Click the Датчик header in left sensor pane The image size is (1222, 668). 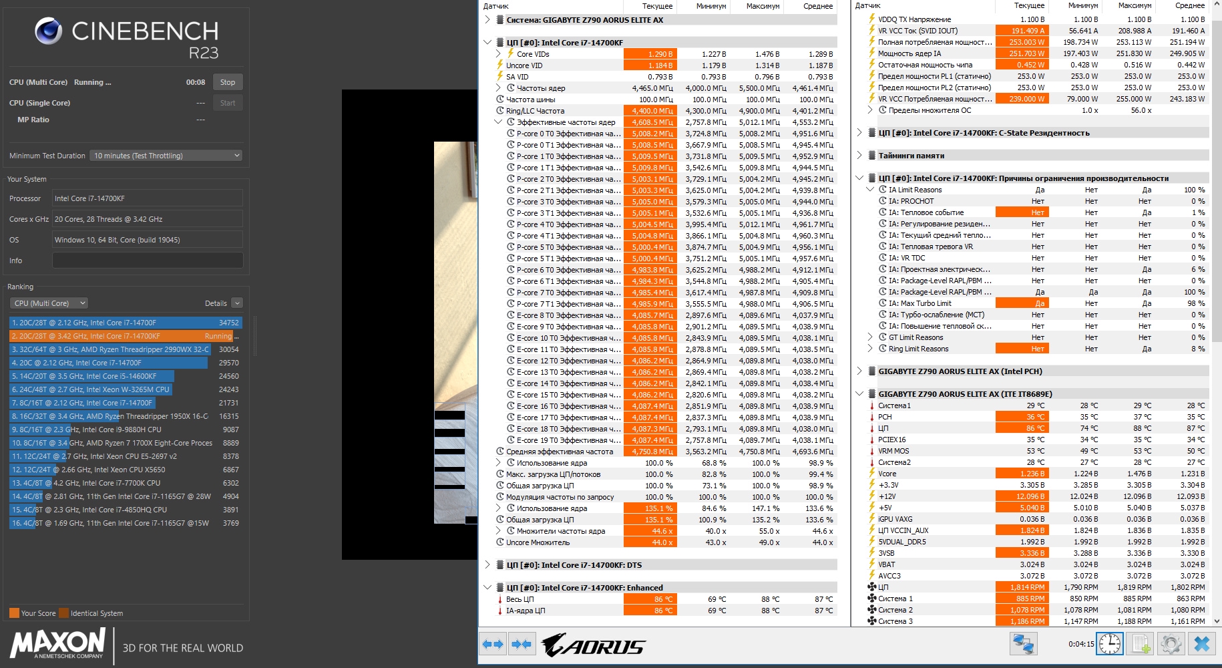[551, 6]
